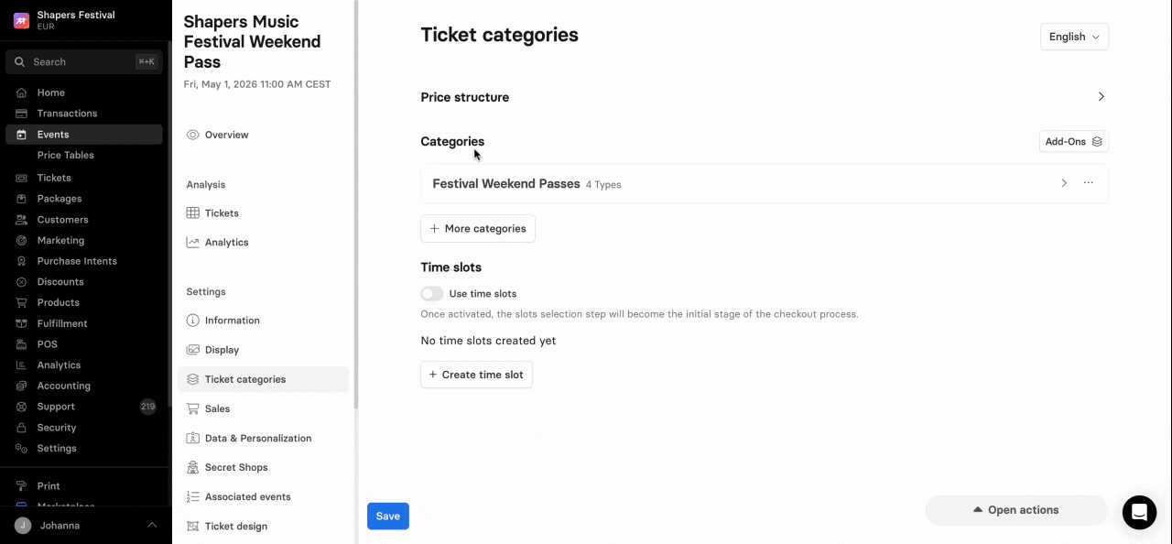Image resolution: width=1172 pixels, height=544 pixels.
Task: Click the Overview eye icon
Action: click(193, 135)
